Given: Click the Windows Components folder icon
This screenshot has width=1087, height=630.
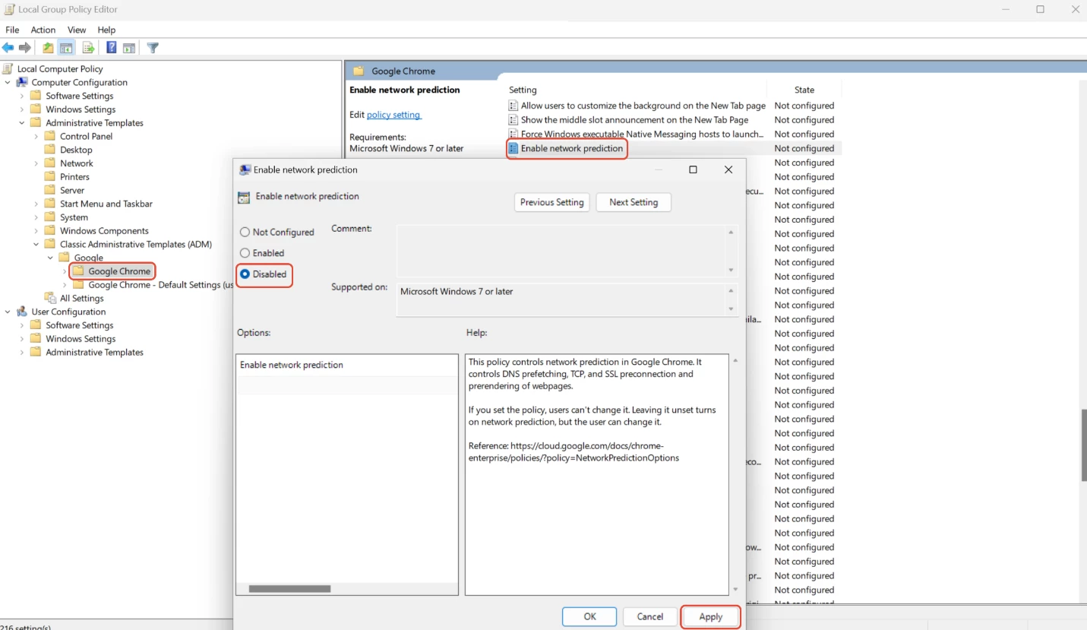Looking at the screenshot, I should (50, 230).
